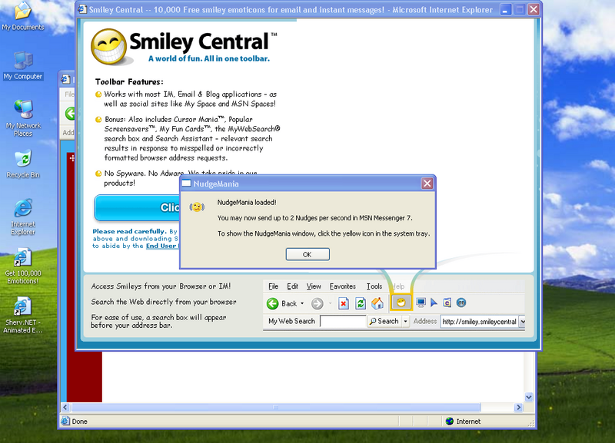Click 'Access Smileys from your Browser or IM!' text
615x443 pixels.
pyautogui.click(x=161, y=286)
